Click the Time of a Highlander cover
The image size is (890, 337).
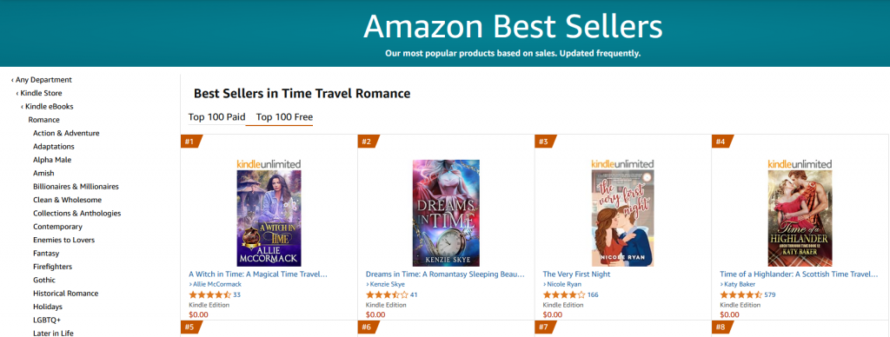pyautogui.click(x=800, y=218)
